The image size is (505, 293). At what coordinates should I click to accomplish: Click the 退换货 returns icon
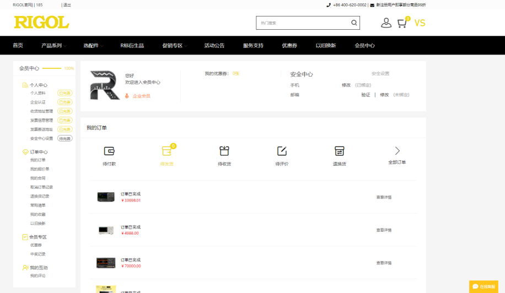coord(339,151)
